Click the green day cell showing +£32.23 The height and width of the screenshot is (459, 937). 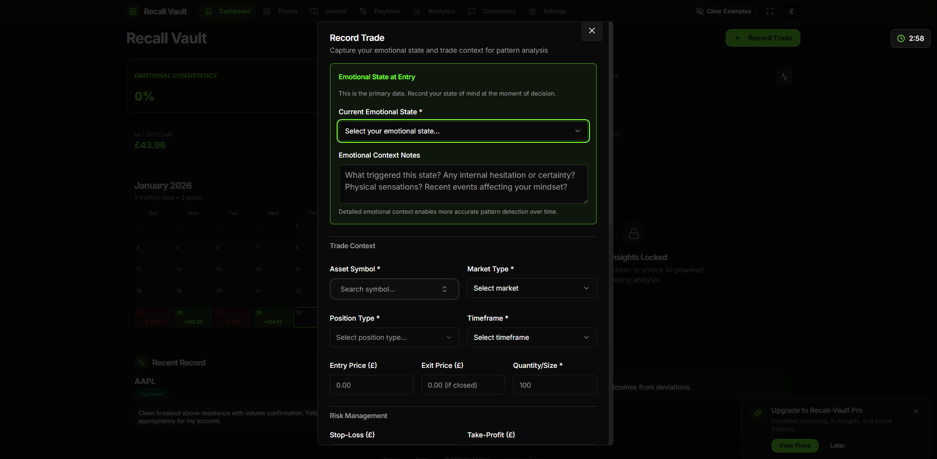193,317
